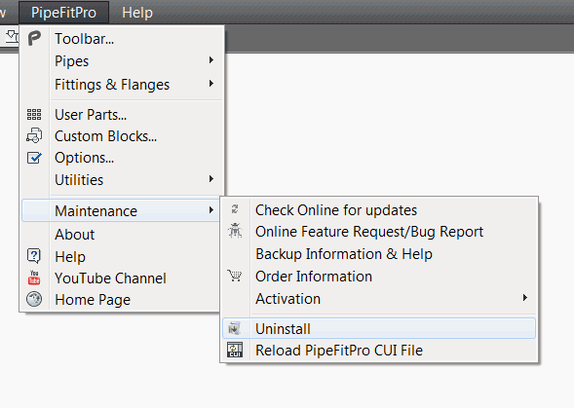Select Backup Information & Help
574x408 pixels.
click(x=379, y=254)
